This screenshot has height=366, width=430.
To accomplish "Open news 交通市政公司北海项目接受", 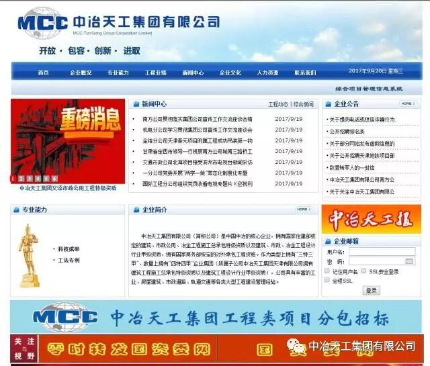I will 197,163.
